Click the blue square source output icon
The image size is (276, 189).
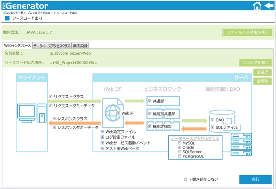point(7,19)
